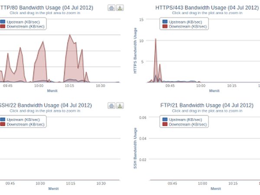
Task: Click the 10:00 axis label on FTP/21 chart
Action: click(x=202, y=183)
